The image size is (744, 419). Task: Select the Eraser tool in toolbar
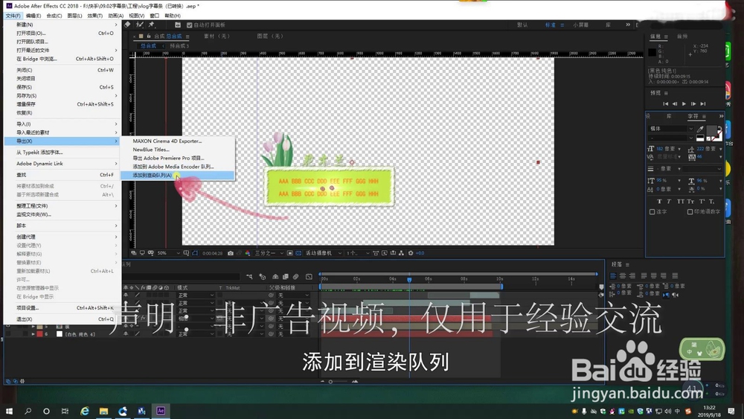[x=128, y=25]
